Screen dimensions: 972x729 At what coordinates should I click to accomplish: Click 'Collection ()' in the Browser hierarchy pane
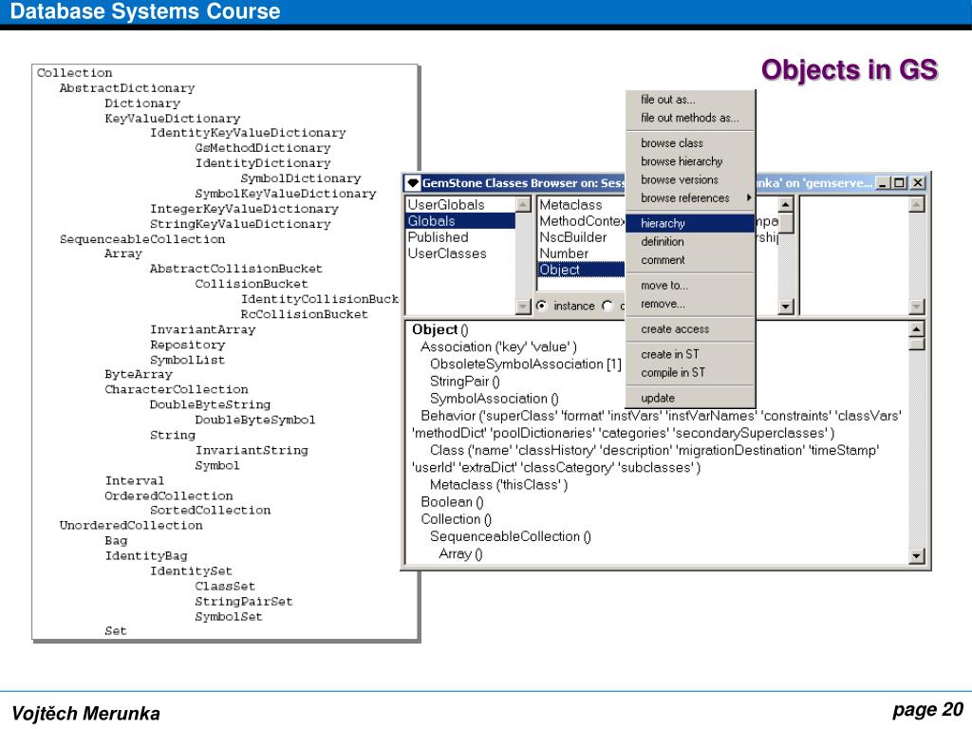[x=456, y=519]
